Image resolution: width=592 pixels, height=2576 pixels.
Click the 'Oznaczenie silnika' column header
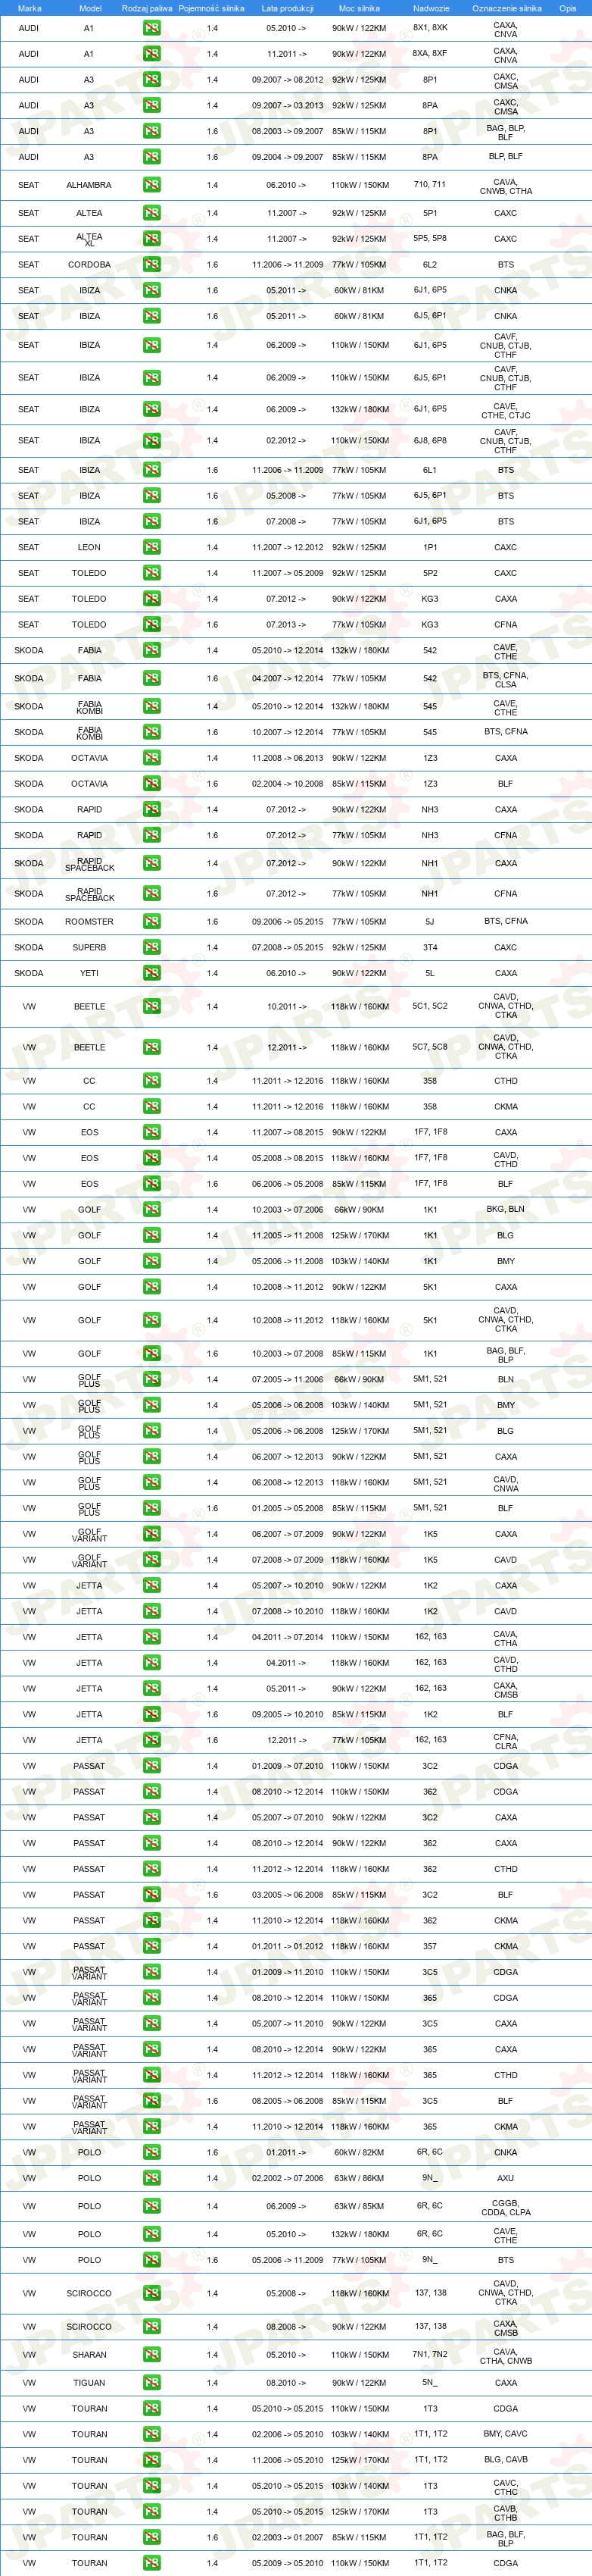(507, 8)
